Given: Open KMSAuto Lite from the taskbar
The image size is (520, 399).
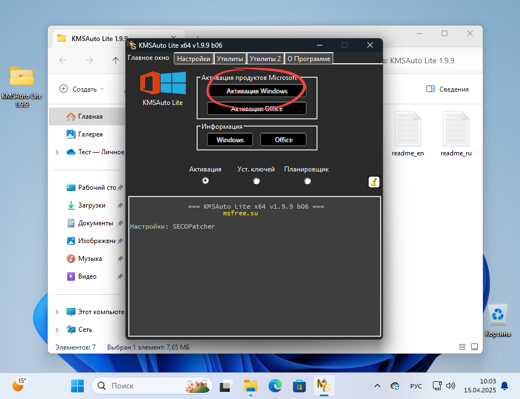Looking at the screenshot, I should [323, 386].
